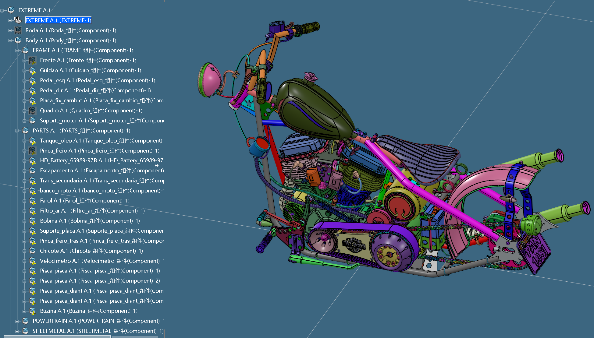
Task: Click the Roda A.1 component icon
Action: point(18,30)
